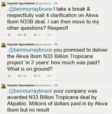This screenshot has height=114, width=112.
Task: Retweet the tweet with 51 retweets
Action: (x=19, y=76)
